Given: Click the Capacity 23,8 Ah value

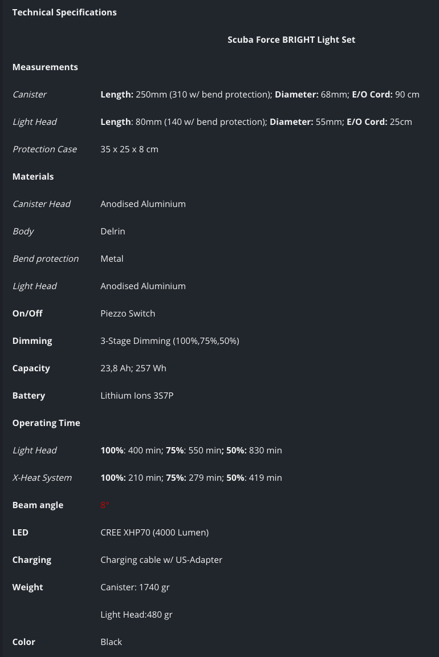Looking at the screenshot, I should click(133, 368).
